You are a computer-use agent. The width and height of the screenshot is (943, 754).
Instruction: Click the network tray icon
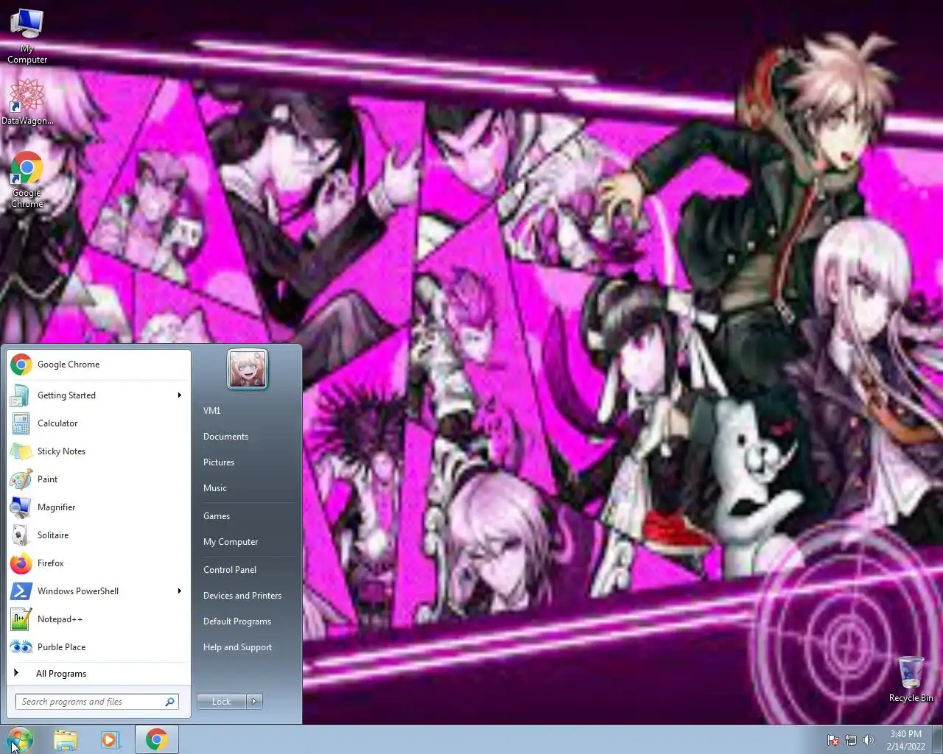point(851,741)
